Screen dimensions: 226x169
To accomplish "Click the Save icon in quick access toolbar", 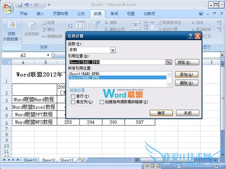I will 20,5.
